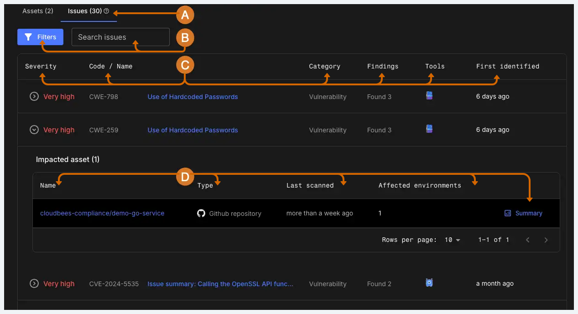Open the Rows per page dropdown

(x=452, y=240)
